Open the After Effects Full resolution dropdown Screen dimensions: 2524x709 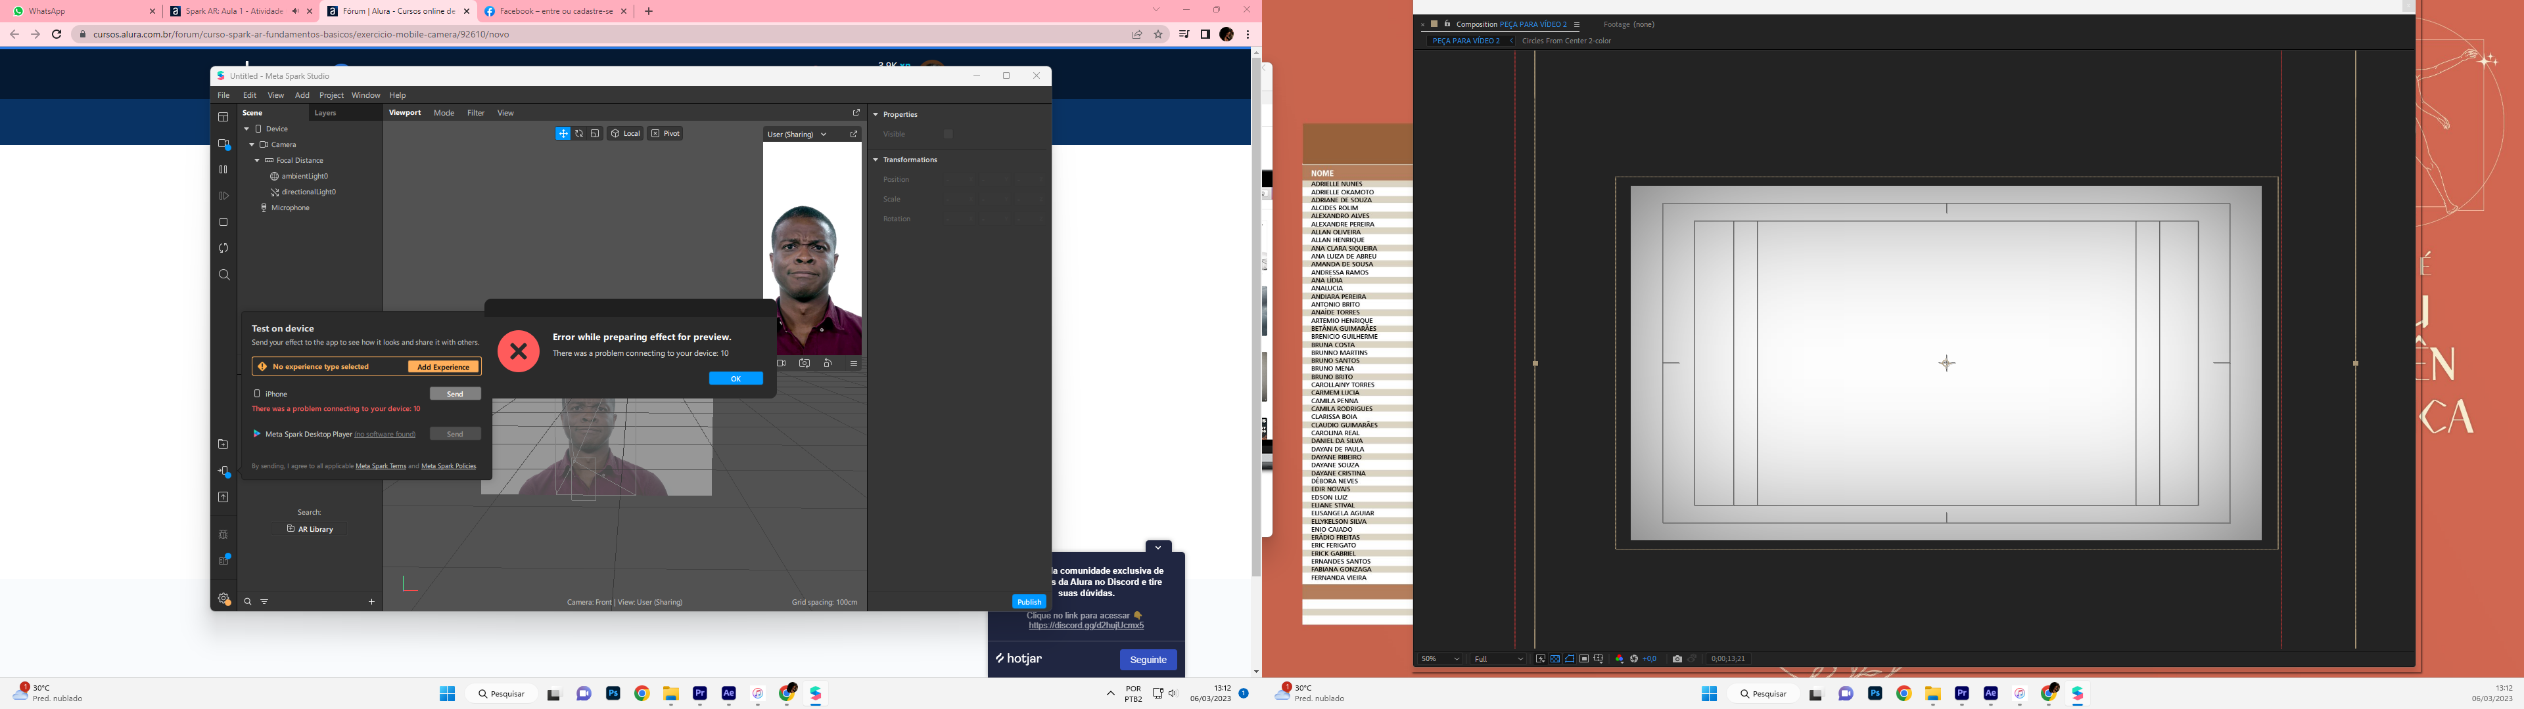[1498, 659]
